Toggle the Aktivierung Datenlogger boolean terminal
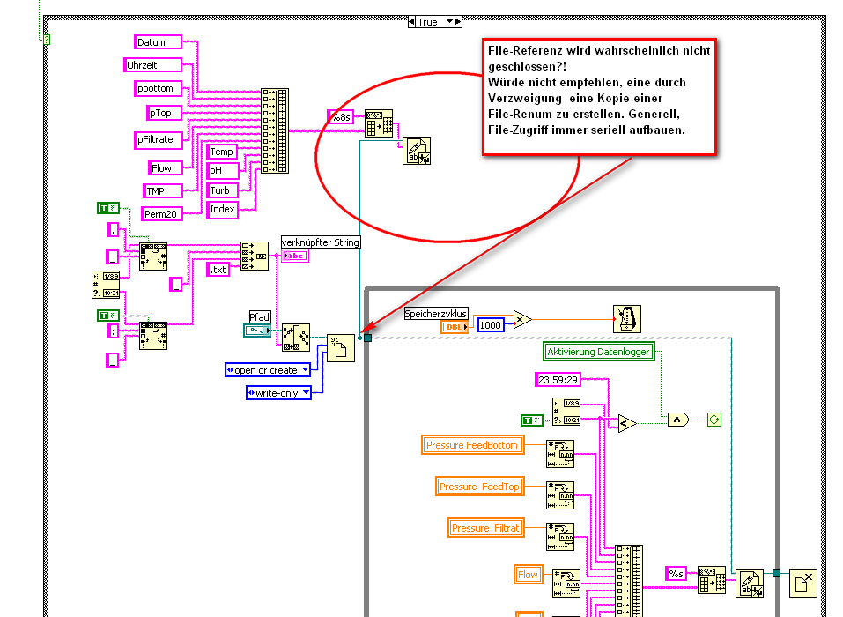843x617 pixels. tap(598, 352)
